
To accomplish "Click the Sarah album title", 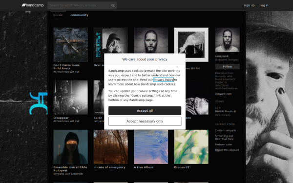I will point(98,118).
